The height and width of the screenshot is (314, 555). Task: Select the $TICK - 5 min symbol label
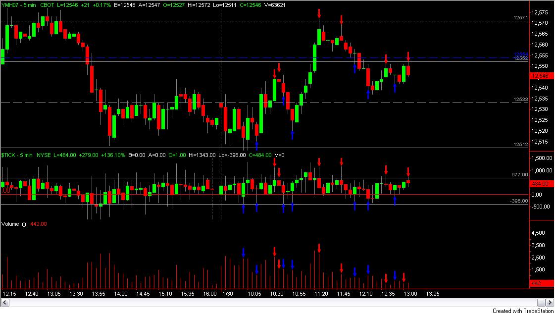click(17, 155)
